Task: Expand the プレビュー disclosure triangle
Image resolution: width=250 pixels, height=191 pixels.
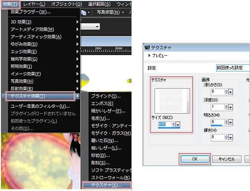Action: (149, 56)
